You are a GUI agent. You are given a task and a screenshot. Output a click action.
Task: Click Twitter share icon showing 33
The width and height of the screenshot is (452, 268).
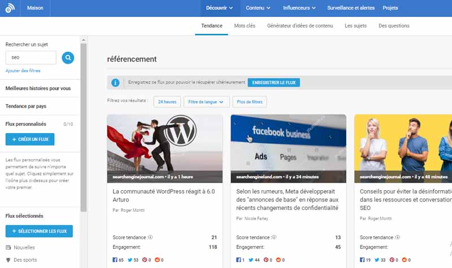[x=377, y=260]
